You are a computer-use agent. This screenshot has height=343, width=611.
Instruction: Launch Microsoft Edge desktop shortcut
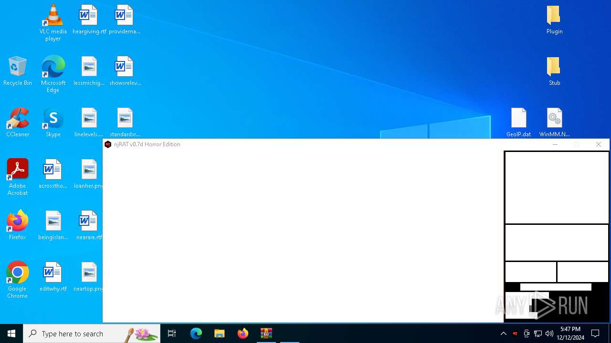[x=53, y=74]
